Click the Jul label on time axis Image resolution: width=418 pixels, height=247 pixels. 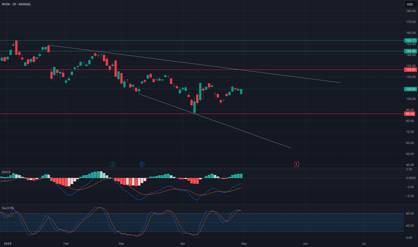[x=364, y=243]
